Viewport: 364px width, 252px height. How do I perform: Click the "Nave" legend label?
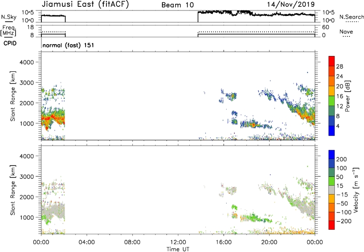tap(346, 31)
